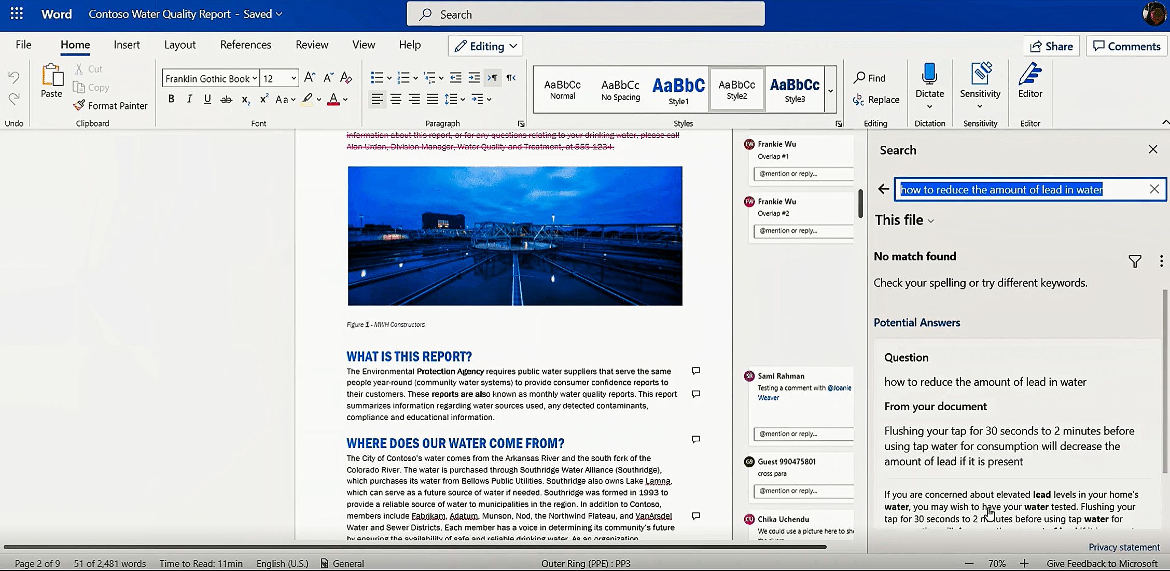Apply subscript formatting
1170x571 pixels.
coord(245,100)
